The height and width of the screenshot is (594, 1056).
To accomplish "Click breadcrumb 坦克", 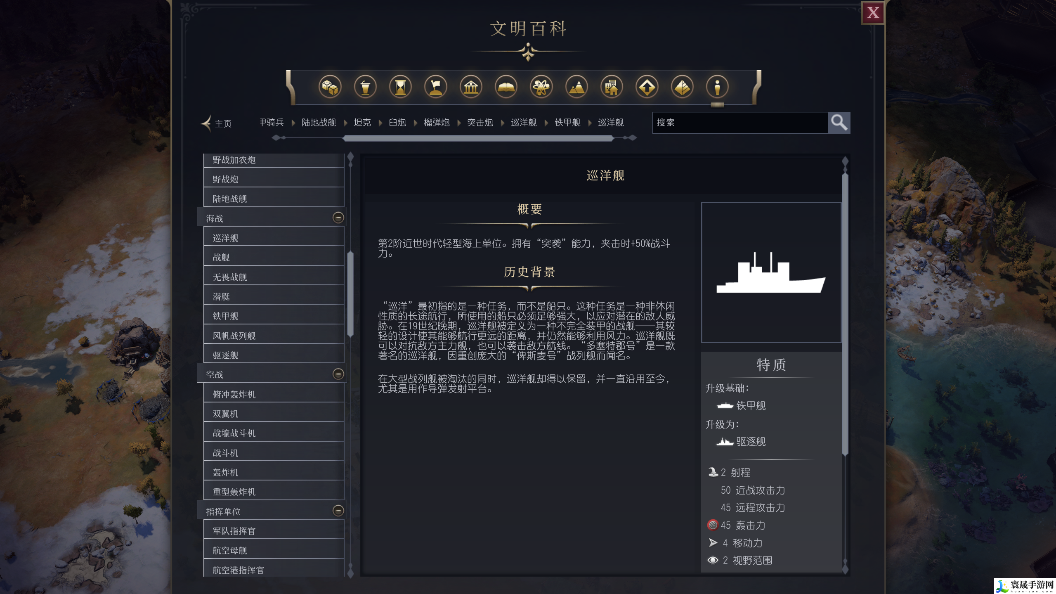I will click(x=362, y=123).
